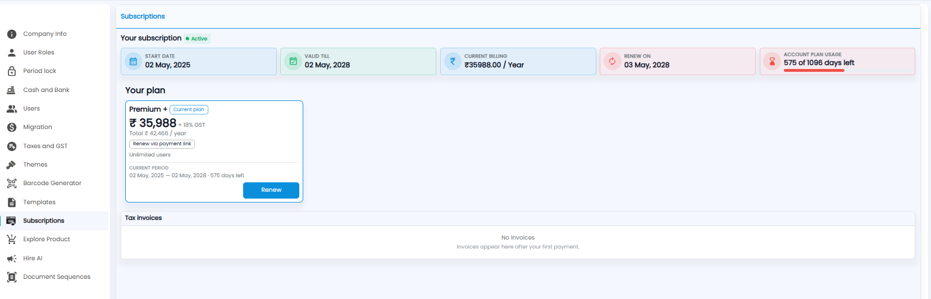Screen dimensions: 931x299
Task: Click the Account Plan Usage hourglass icon
Action: pos(772,61)
